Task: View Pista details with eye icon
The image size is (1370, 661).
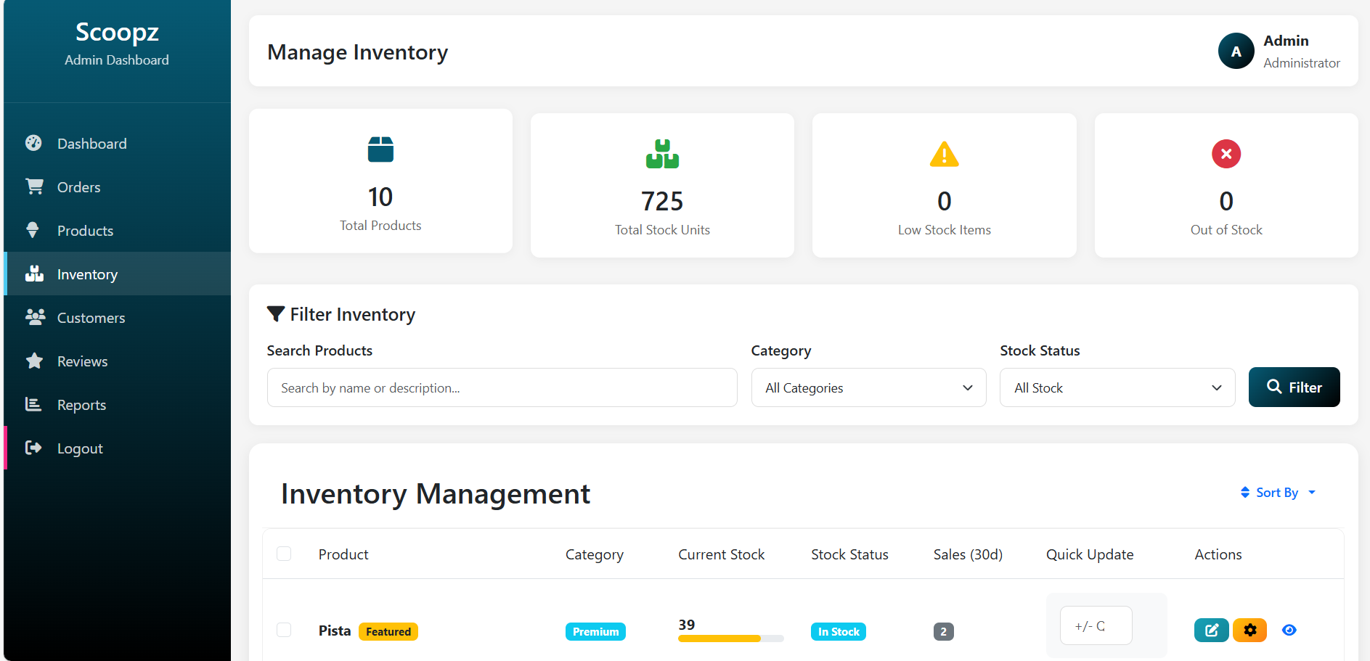Action: [1289, 630]
